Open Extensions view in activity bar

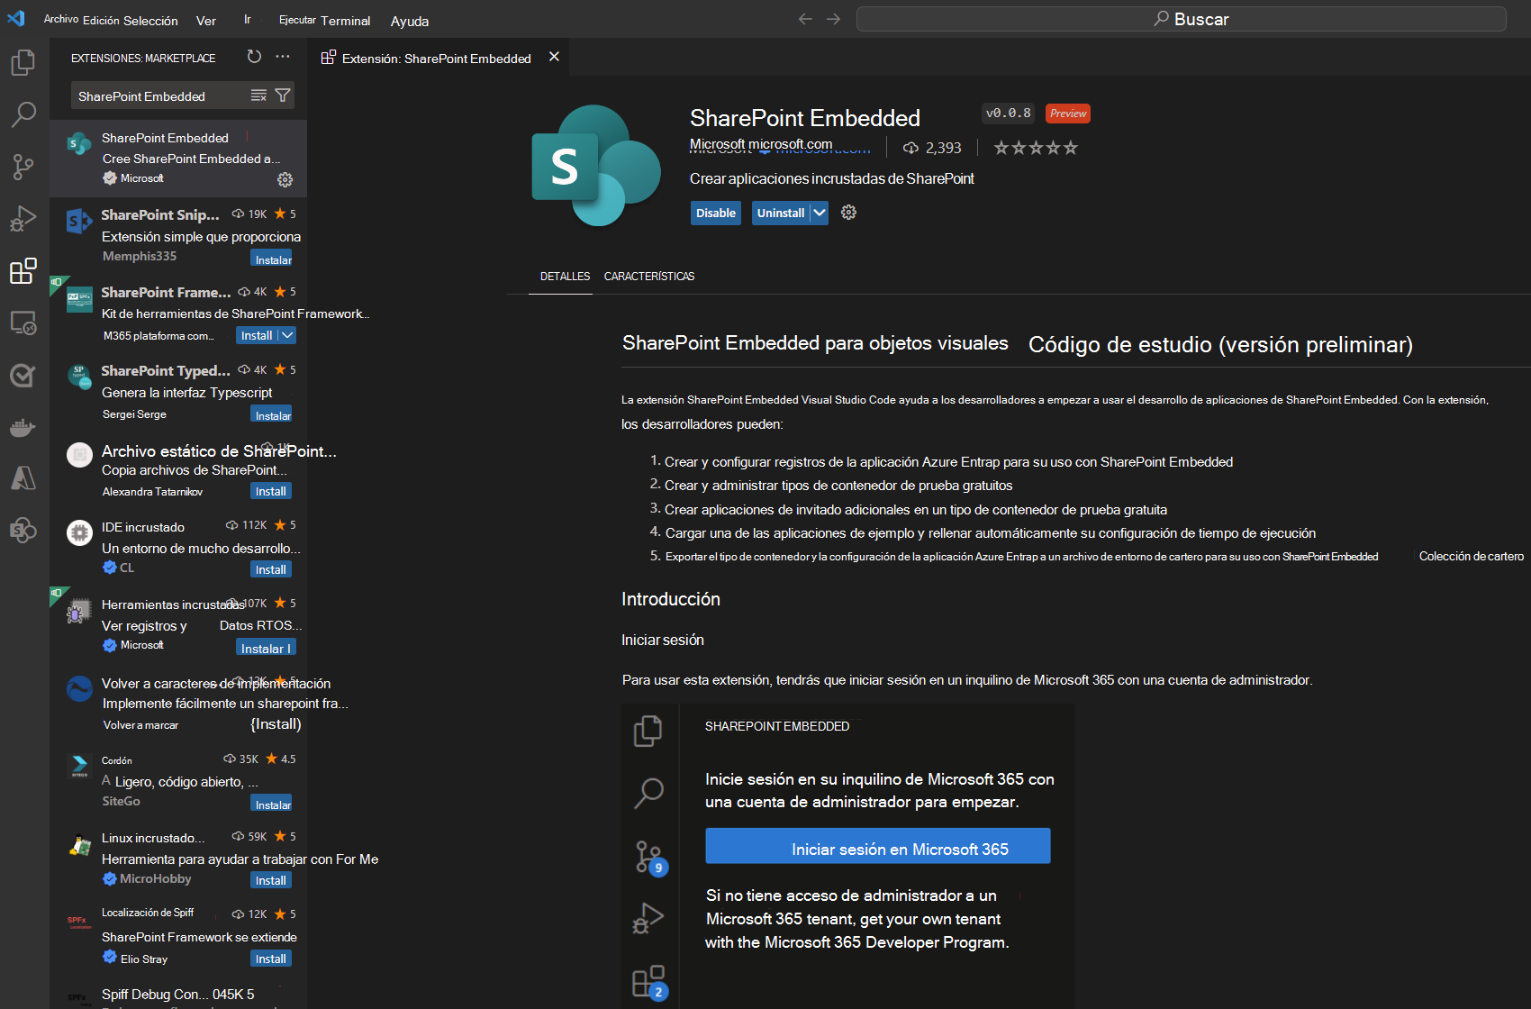tap(23, 270)
